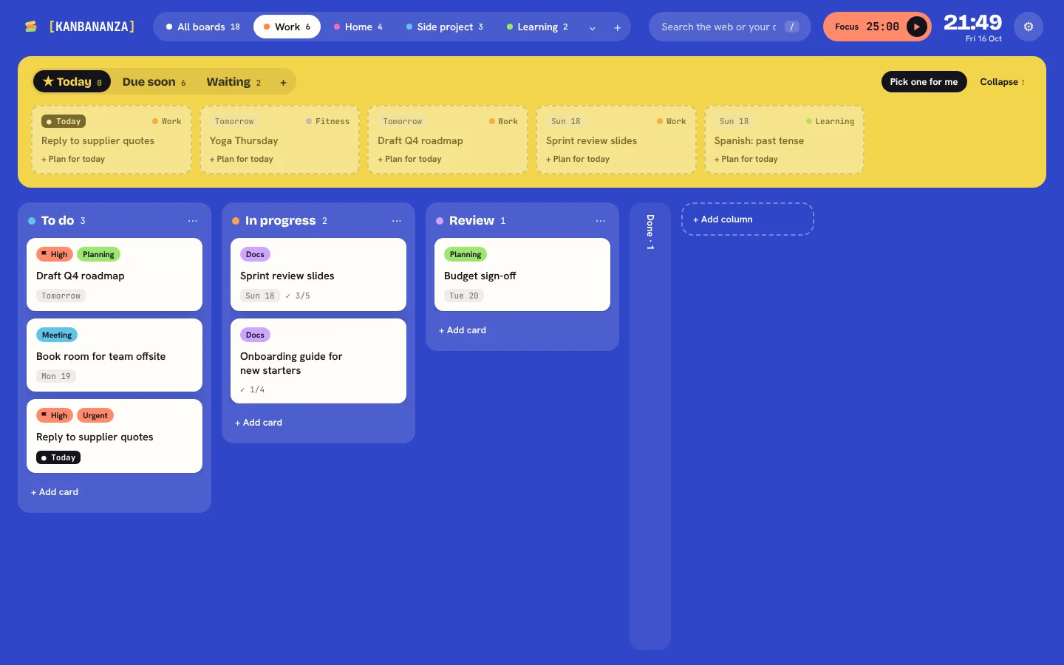1064x665 pixels.
Task: Open the Book room for team offsite card
Action: point(115,355)
